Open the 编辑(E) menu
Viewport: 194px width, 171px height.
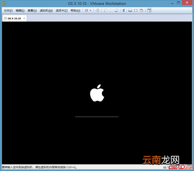(20, 11)
